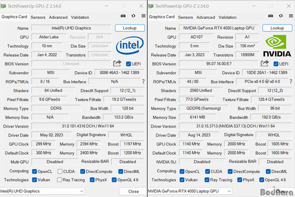
Task: Click Memory Type field GDDR6 (Samsung)
Action: pyautogui.click(x=204, y=108)
